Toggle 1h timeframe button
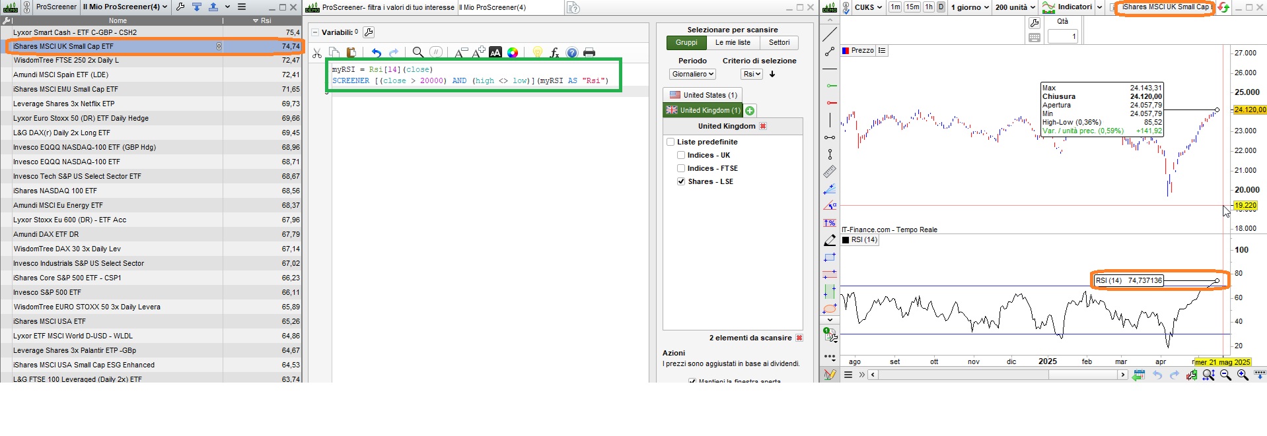This screenshot has height=436, width=1267. (x=929, y=7)
